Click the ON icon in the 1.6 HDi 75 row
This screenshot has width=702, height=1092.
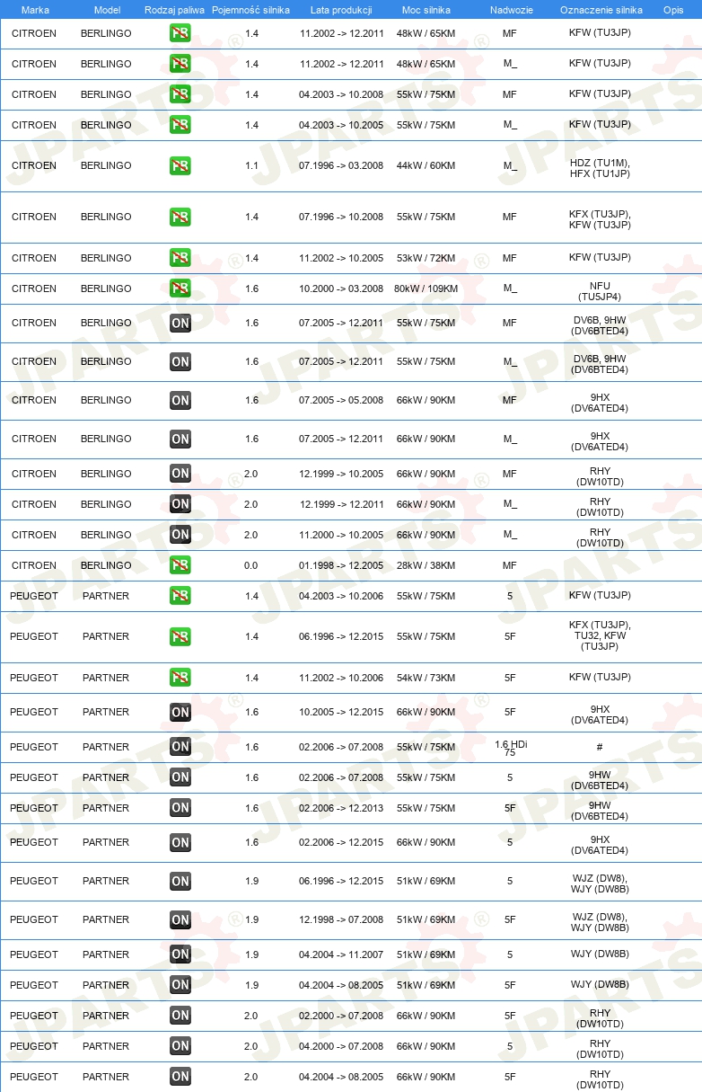(x=180, y=747)
